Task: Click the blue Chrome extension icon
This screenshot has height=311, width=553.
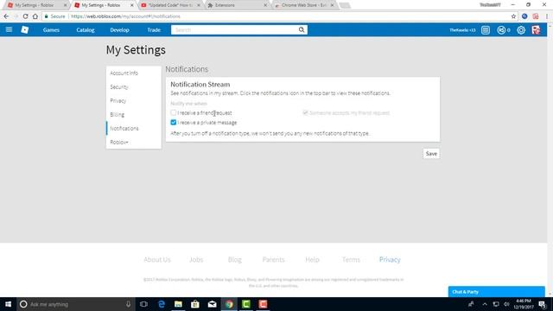Action: (524, 16)
